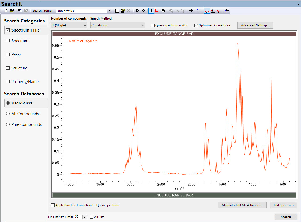Click the Advanced Settings button

[255, 25]
